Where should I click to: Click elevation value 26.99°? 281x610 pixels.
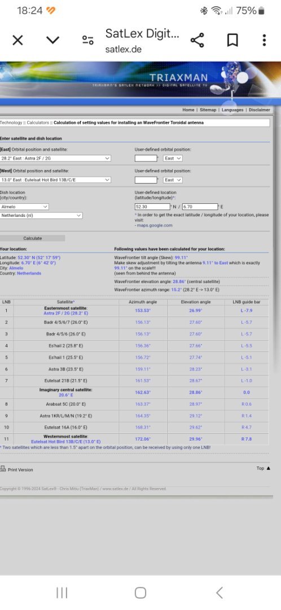(195, 311)
